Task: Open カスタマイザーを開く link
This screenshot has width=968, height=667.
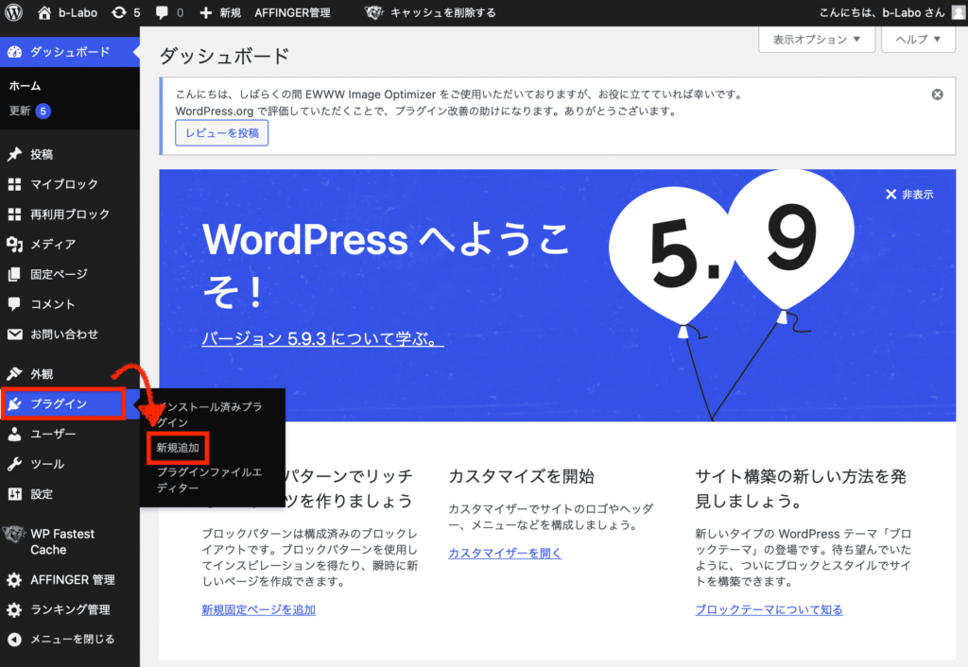Action: point(505,553)
